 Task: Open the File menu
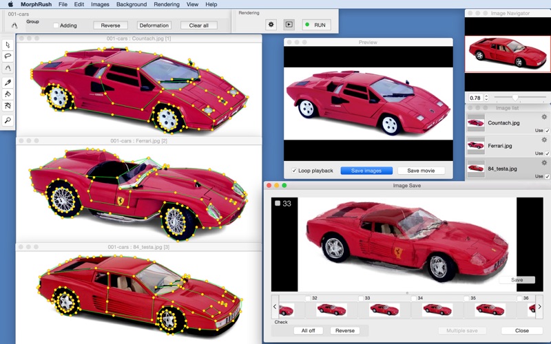[63, 4]
